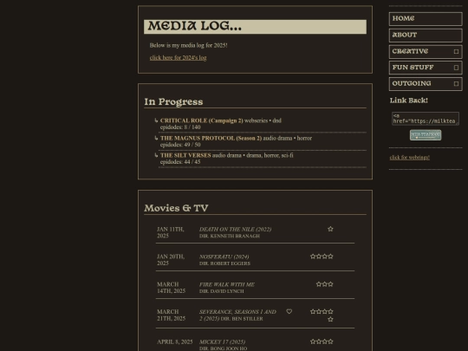This screenshot has height=351, width=468.
Task: Click the Movies & TV section heading
Action: click(x=176, y=208)
